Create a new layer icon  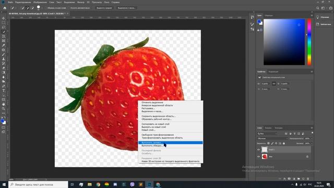(x=303, y=179)
